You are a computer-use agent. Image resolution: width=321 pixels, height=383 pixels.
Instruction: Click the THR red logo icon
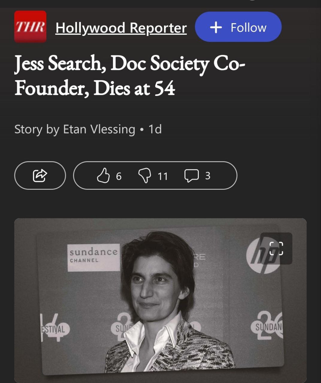pos(30,27)
